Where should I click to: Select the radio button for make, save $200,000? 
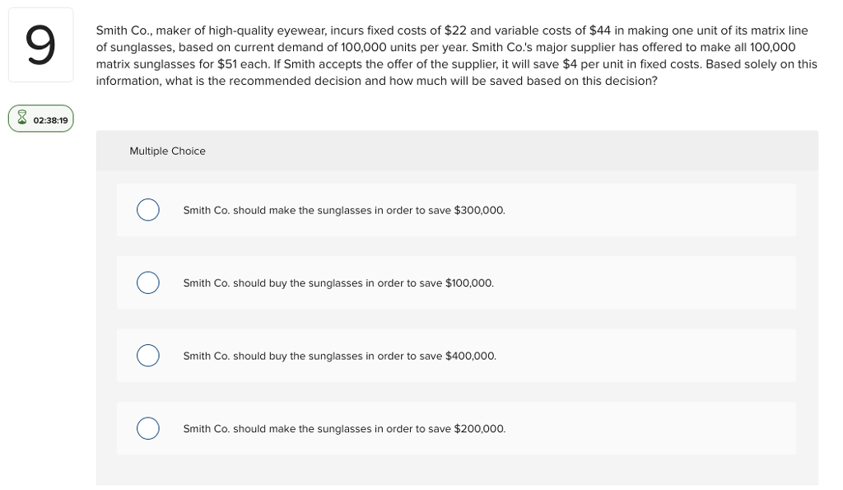148,428
